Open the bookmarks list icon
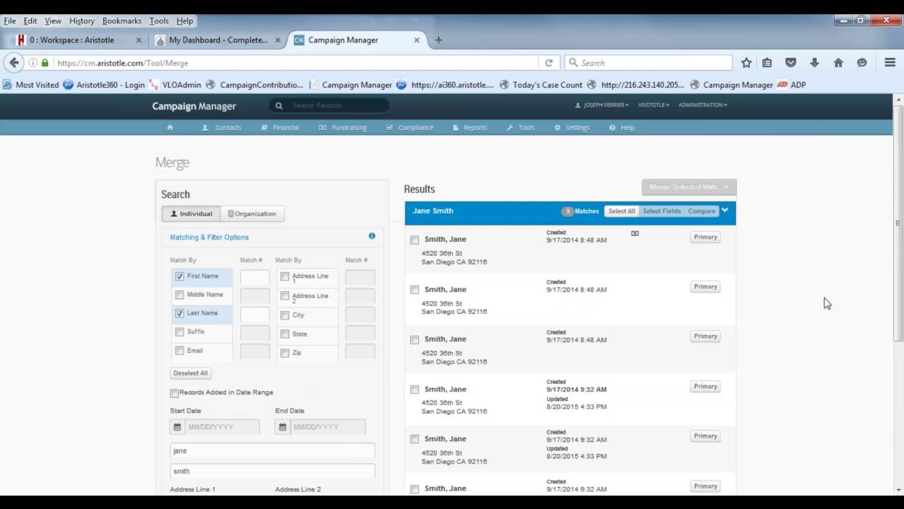904x509 pixels. [x=767, y=63]
